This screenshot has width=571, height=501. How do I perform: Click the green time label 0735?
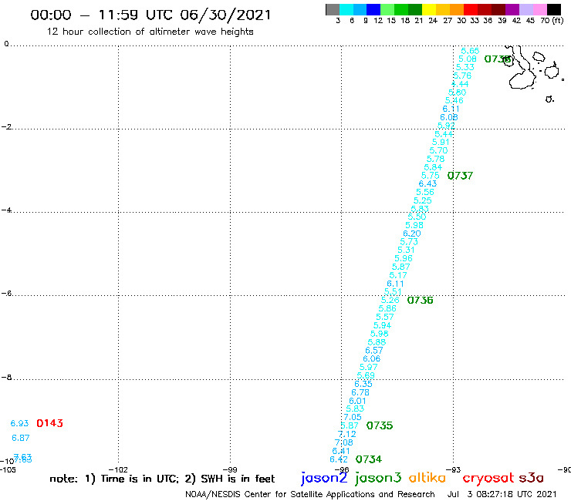pos(380,425)
